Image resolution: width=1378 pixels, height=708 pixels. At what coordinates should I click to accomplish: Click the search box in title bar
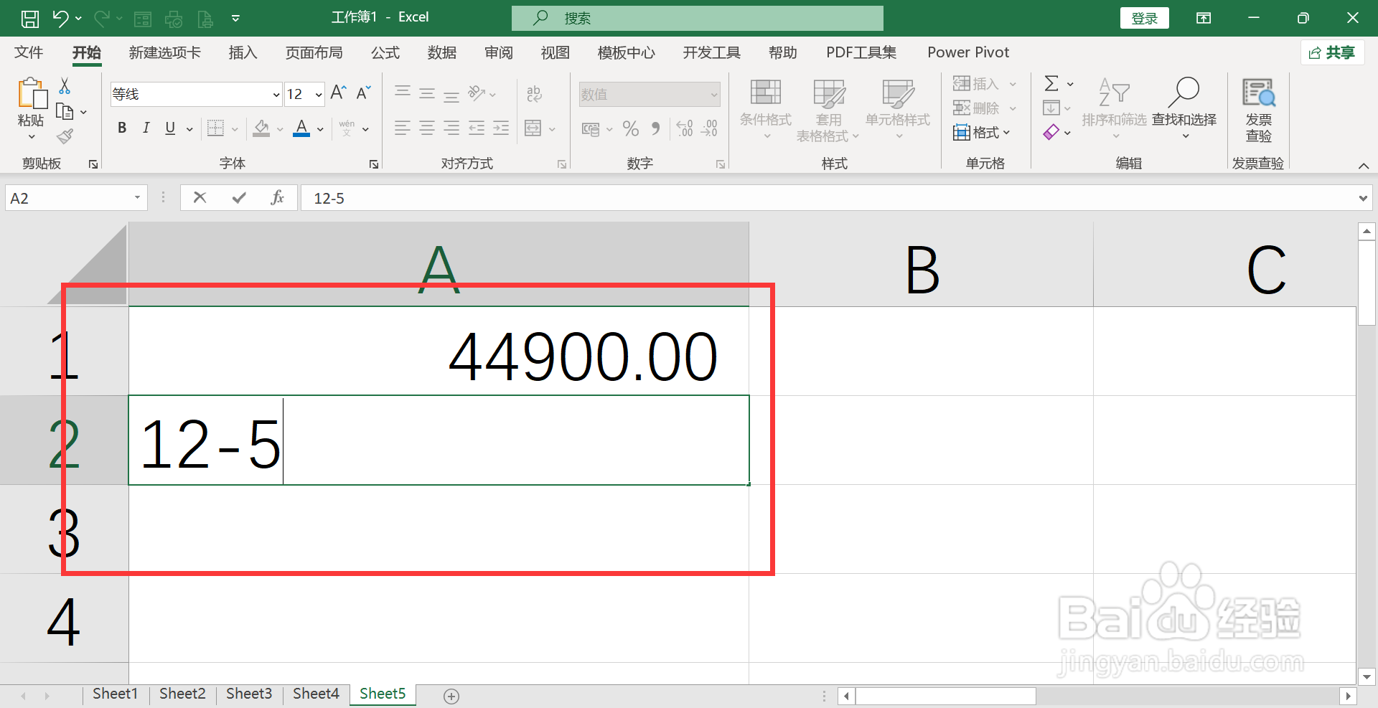697,18
